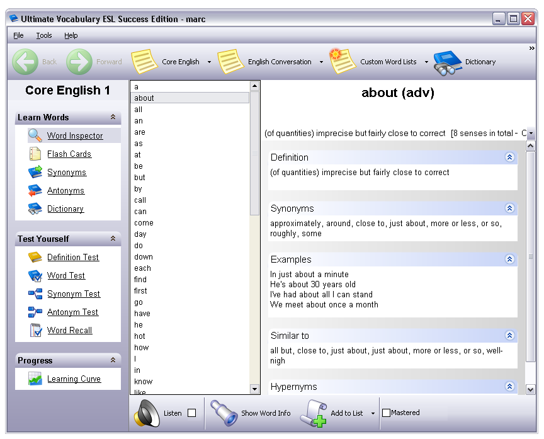Screen dimensions: 544x439
Task: Click the Definition Test book icon
Action: pyautogui.click(x=35, y=257)
